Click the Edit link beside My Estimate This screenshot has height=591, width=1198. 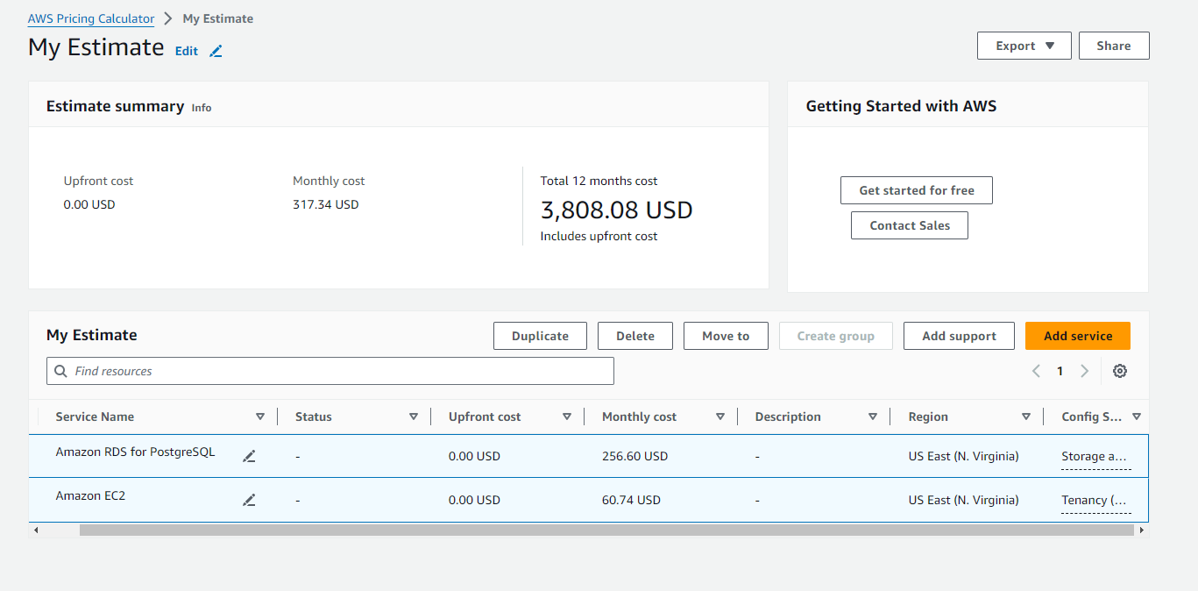click(x=187, y=51)
